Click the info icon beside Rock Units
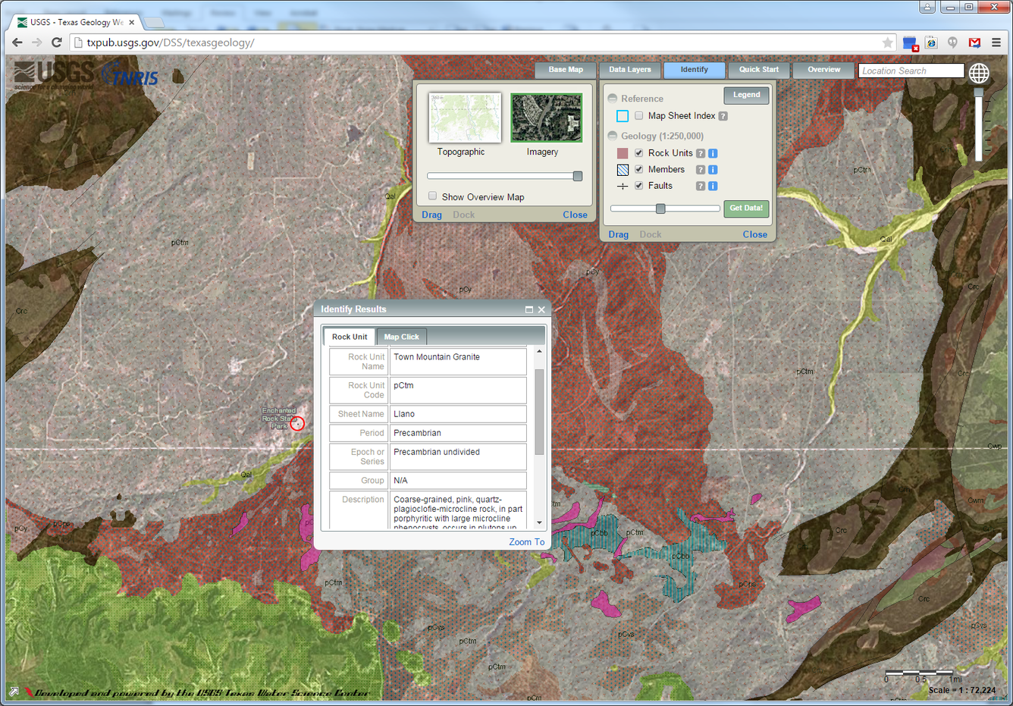The height and width of the screenshot is (706, 1013). [x=713, y=153]
